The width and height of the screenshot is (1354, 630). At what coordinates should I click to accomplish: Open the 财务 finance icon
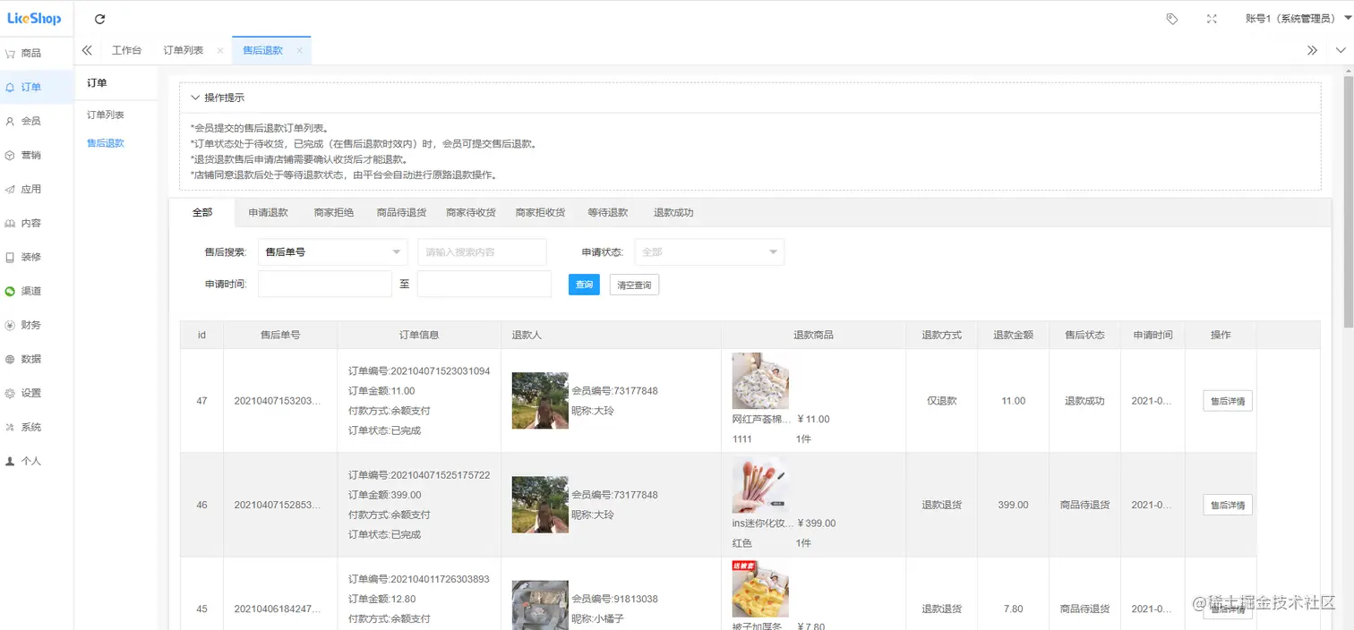pos(10,325)
